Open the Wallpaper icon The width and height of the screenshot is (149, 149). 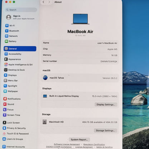tap(5, 91)
